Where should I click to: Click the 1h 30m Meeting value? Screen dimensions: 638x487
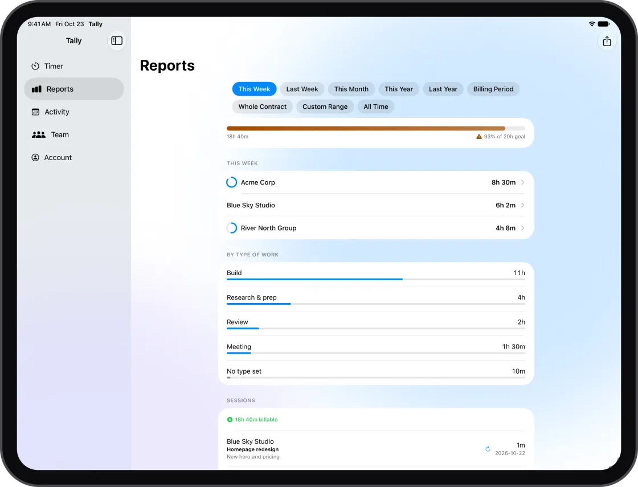pos(513,347)
